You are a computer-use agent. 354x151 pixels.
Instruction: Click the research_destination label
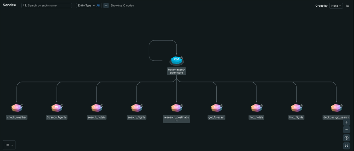pyautogui.click(x=177, y=119)
